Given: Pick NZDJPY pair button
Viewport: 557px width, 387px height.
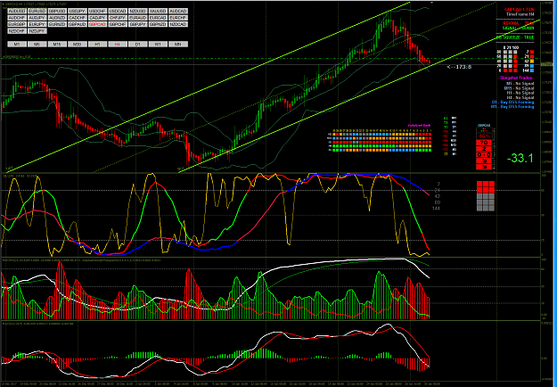Looking at the screenshot, I should point(37,31).
